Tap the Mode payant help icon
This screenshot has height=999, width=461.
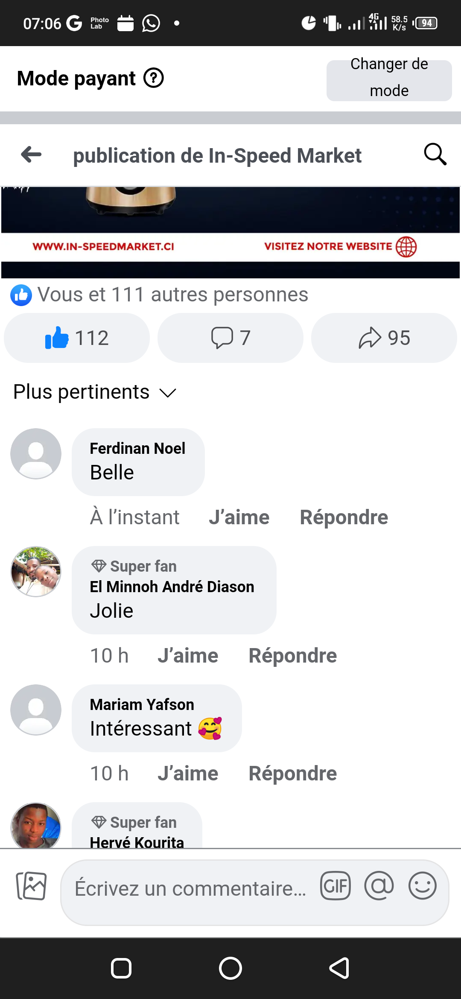click(x=153, y=78)
